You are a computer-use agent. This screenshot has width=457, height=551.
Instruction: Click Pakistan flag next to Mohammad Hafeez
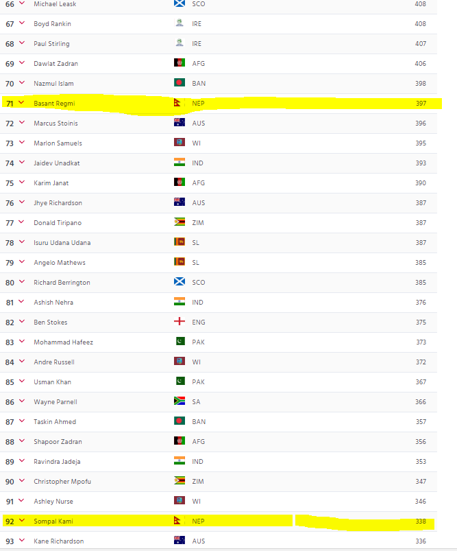tap(180, 342)
